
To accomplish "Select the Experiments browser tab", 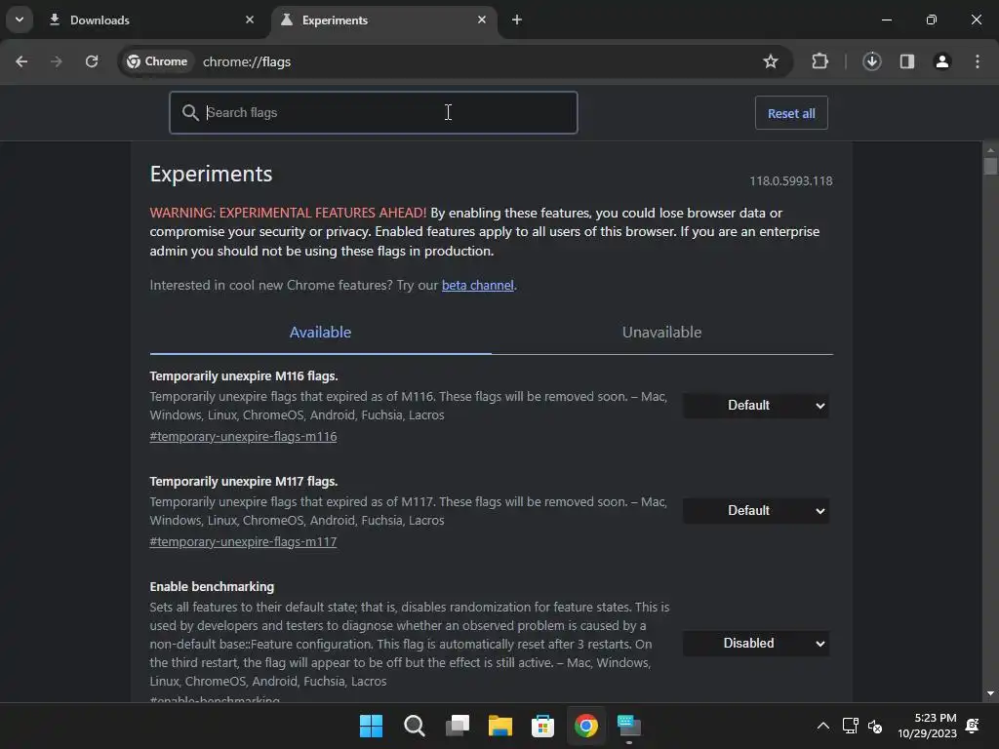I will pyautogui.click(x=384, y=20).
